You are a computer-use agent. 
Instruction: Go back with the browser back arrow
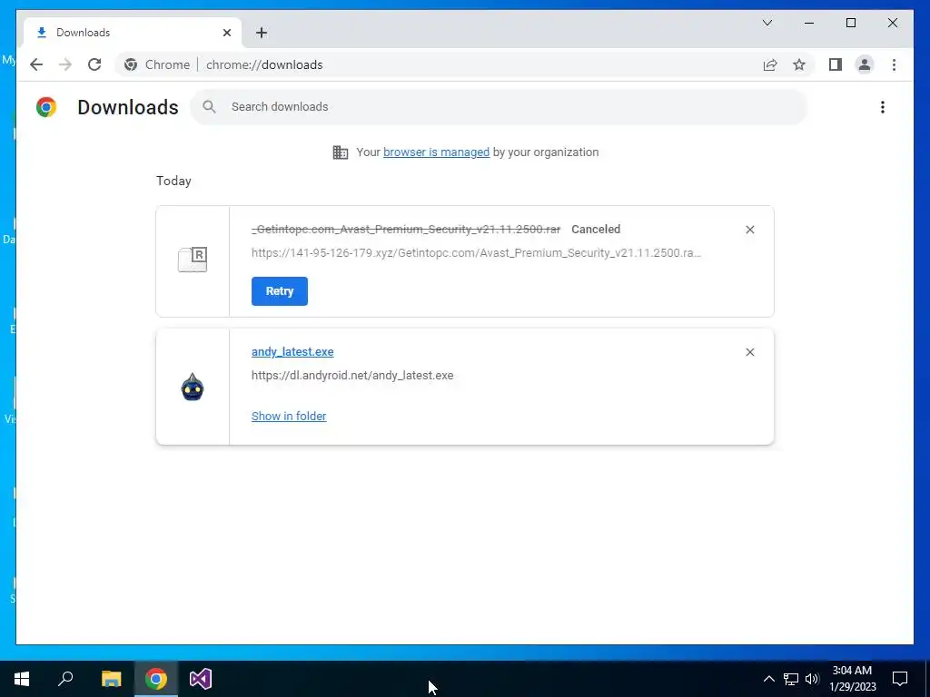click(x=36, y=64)
